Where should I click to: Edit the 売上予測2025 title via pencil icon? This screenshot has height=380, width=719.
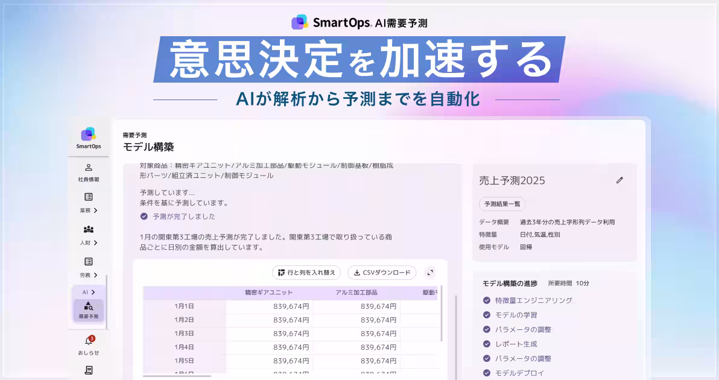[620, 180]
